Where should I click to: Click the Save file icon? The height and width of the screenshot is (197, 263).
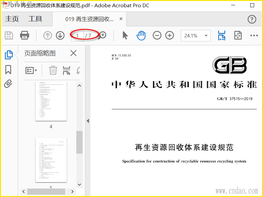pos(9,35)
